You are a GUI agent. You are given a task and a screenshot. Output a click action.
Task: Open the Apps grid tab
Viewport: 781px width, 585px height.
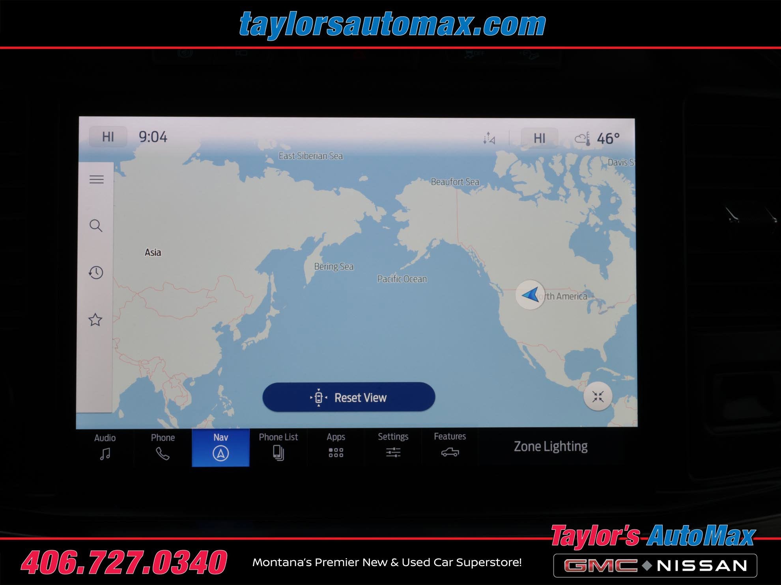336,447
